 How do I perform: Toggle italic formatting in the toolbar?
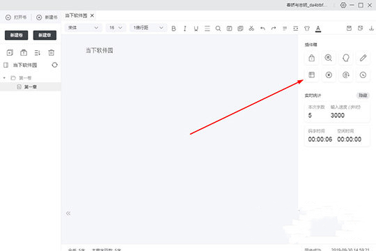[x=185, y=29]
